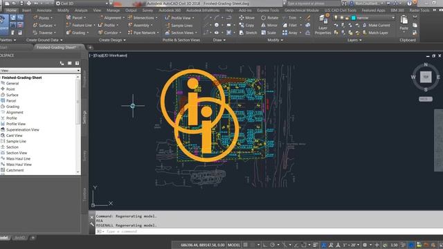Select Alignment in the Settings tree

(15, 112)
